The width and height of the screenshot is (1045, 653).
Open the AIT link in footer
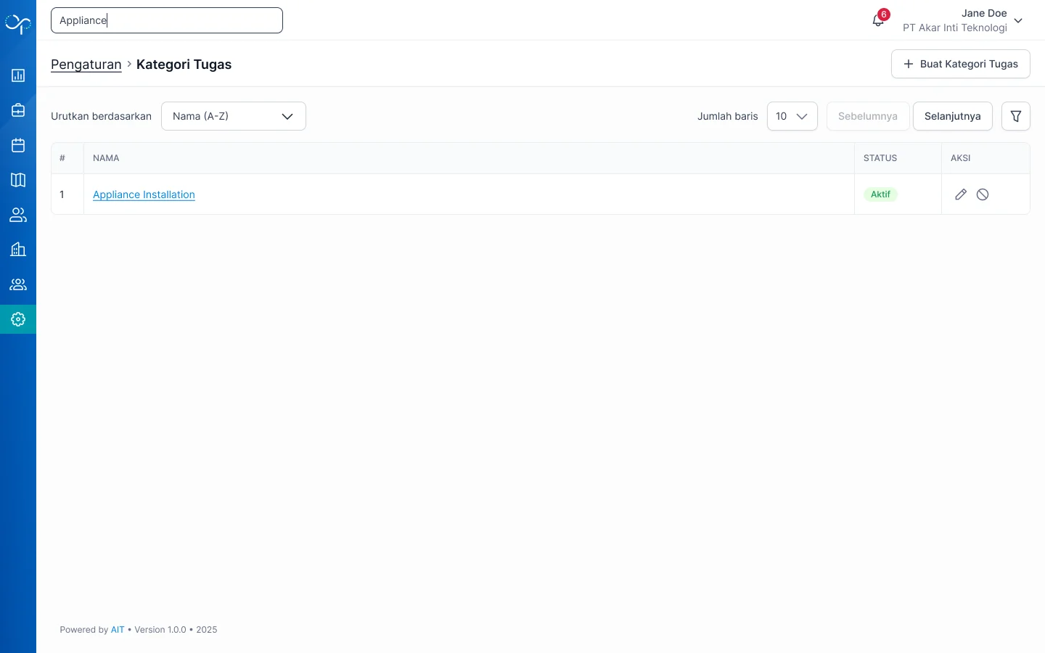tap(118, 630)
